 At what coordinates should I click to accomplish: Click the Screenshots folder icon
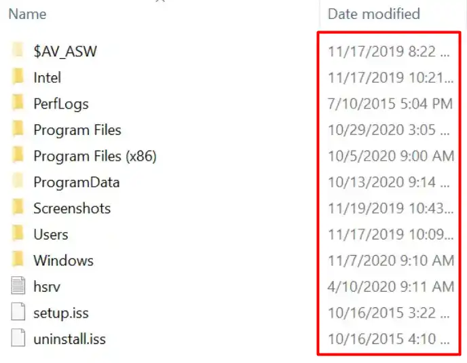tap(18, 208)
